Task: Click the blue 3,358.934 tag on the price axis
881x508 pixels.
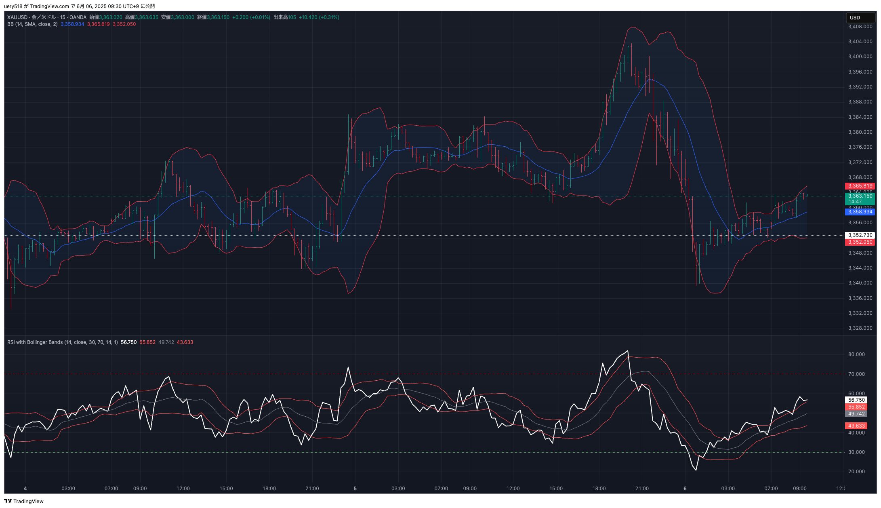Action: pyautogui.click(x=860, y=212)
